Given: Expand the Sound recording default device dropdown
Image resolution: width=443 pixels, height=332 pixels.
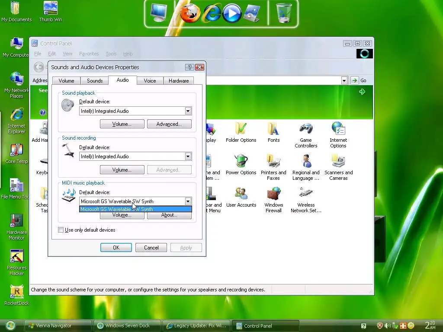Looking at the screenshot, I should click(188, 156).
